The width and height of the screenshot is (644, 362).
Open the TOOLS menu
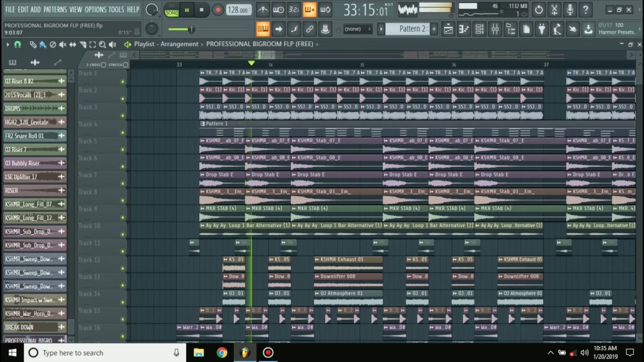116,10
